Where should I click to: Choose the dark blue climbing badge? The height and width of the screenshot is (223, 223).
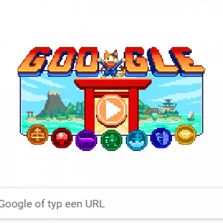[161, 138]
